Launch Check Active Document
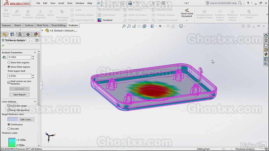Screen dimensions: 269x151 pos(187,13)
